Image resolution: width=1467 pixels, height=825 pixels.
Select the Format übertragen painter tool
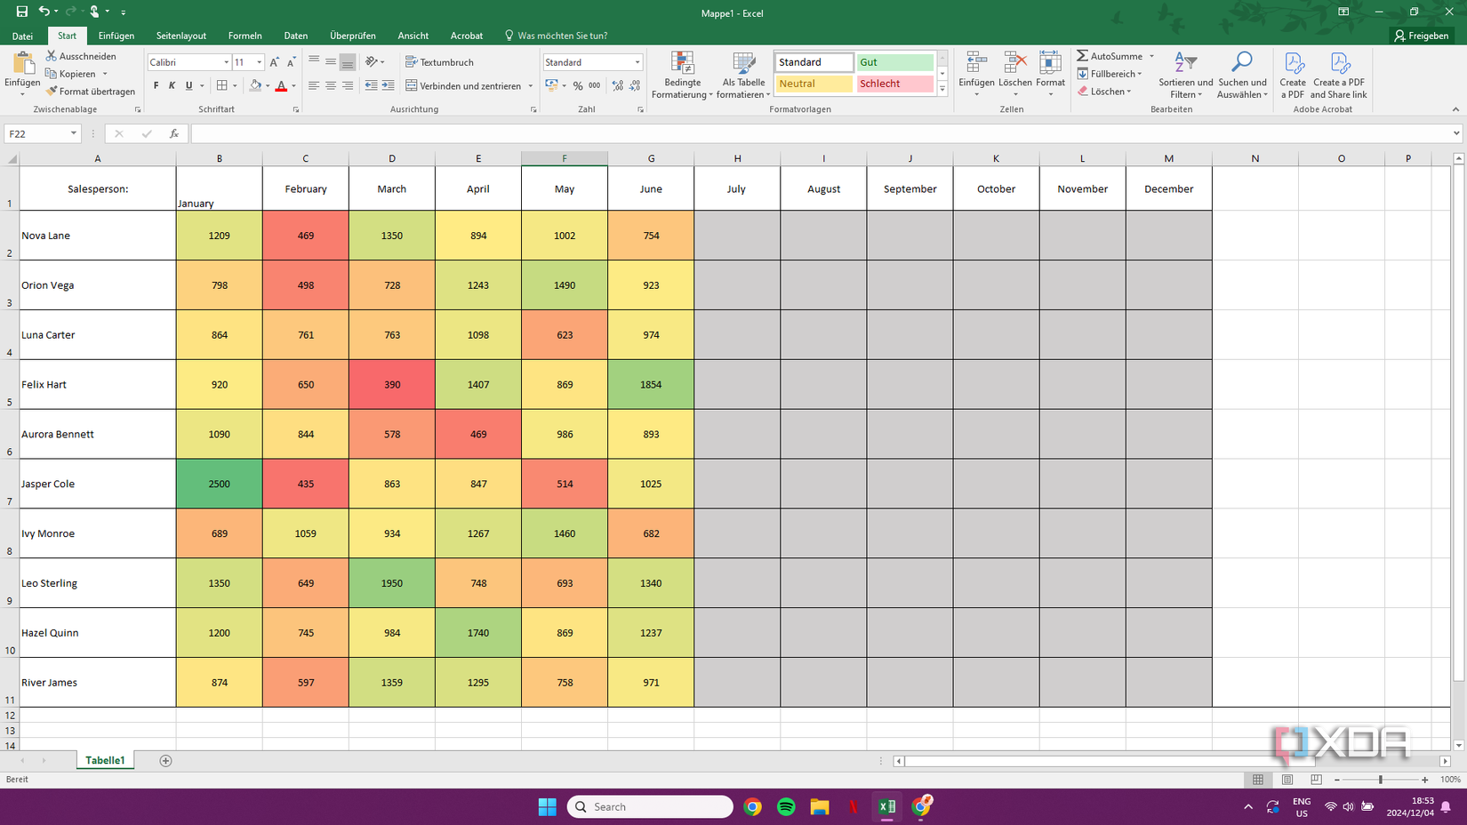click(x=90, y=91)
